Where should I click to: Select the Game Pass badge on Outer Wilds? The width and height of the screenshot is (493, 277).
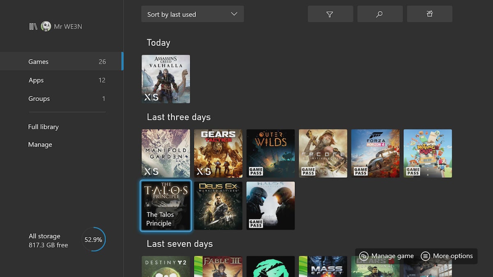(x=255, y=171)
